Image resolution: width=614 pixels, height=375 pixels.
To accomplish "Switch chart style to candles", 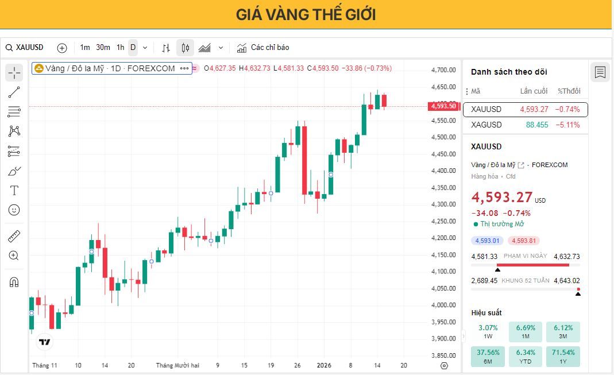I will [x=185, y=48].
